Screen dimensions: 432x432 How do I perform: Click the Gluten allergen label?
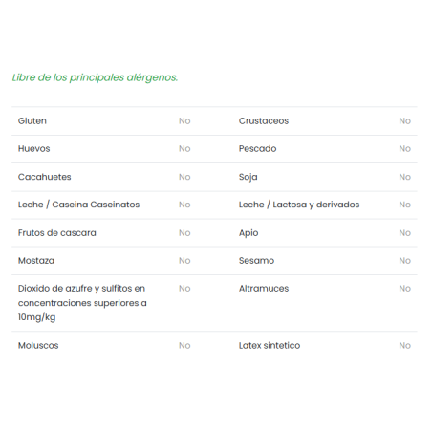click(32, 121)
